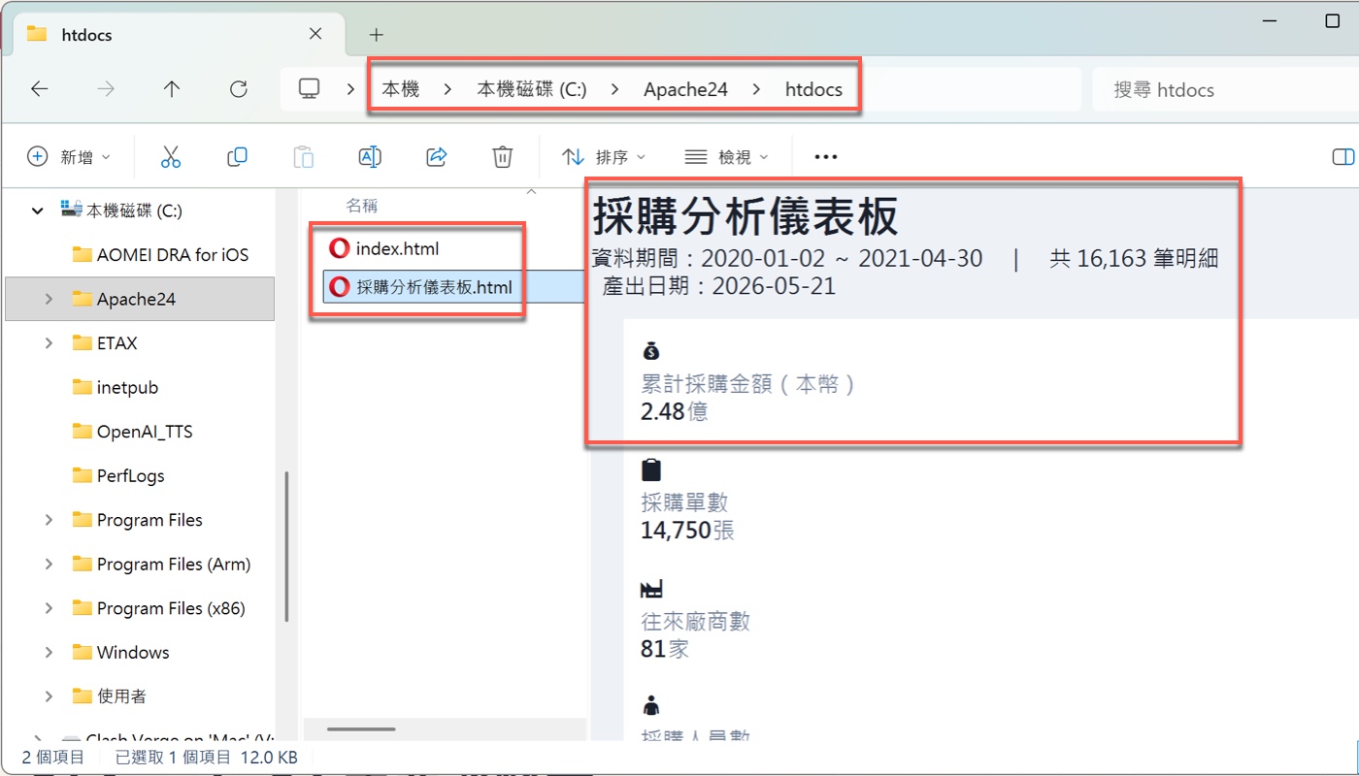1359x776 pixels.
Task: Click 本機 in the address breadcrumb
Action: [401, 89]
